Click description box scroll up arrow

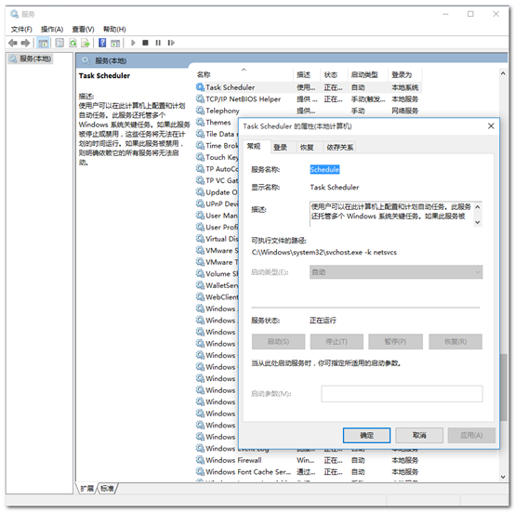[x=478, y=207]
